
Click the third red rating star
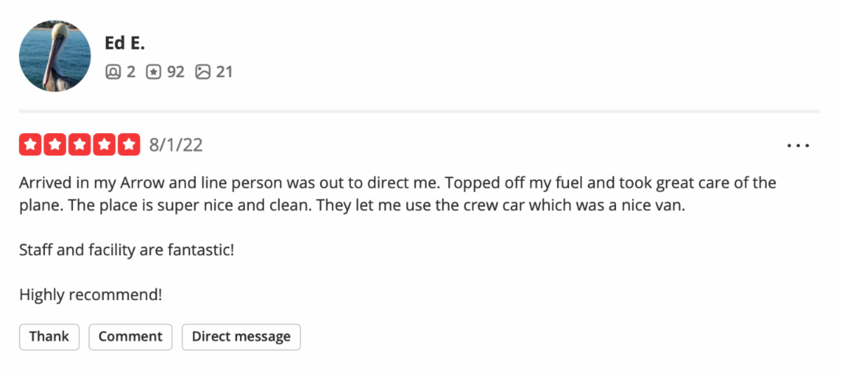pos(79,145)
